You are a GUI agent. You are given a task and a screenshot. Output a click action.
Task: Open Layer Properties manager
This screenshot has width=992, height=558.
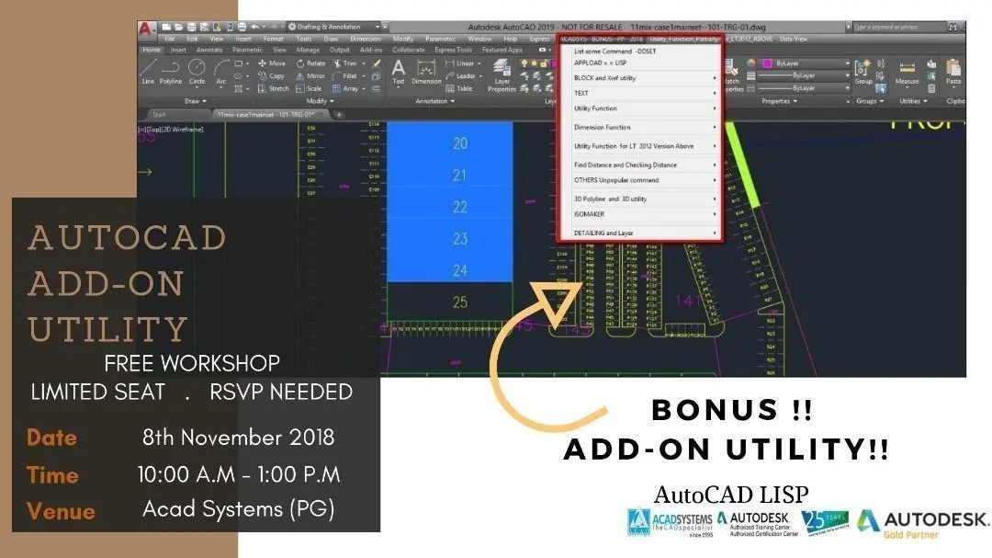click(x=502, y=75)
